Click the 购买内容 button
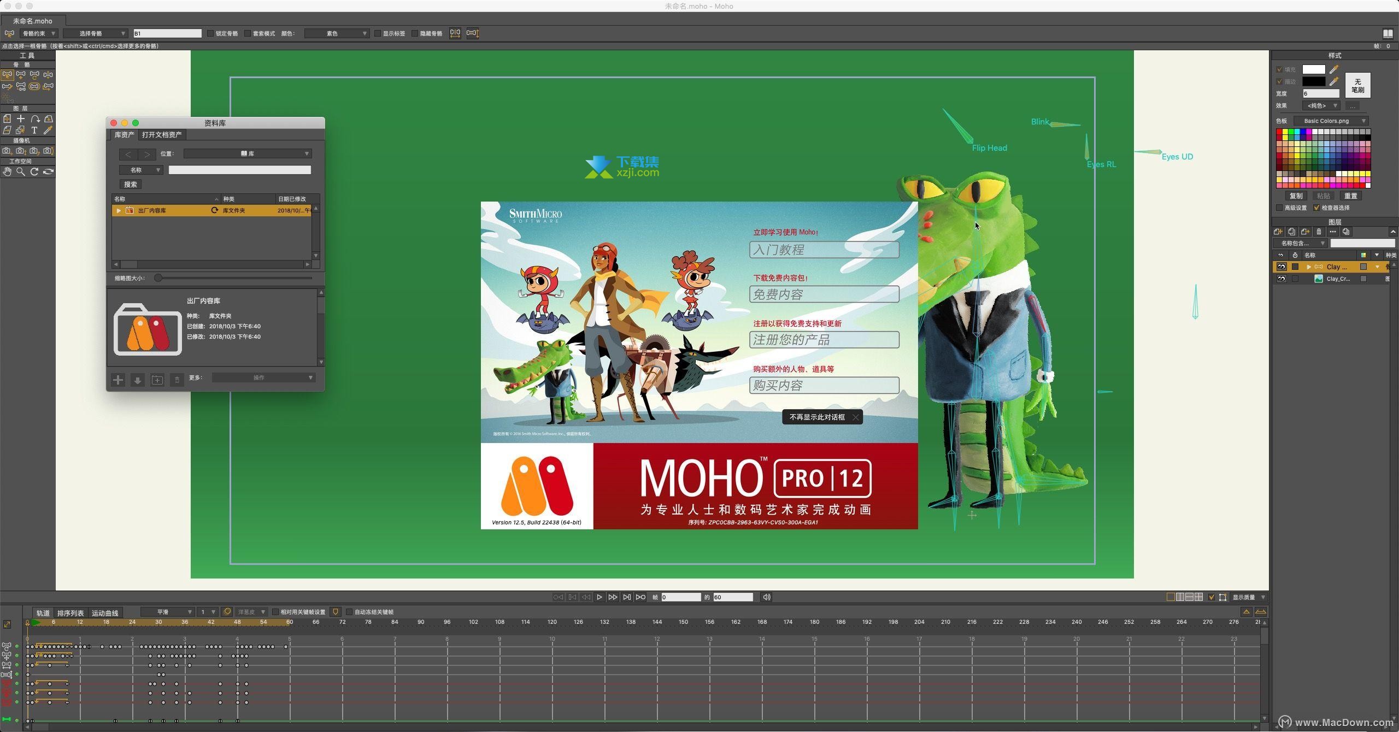Image resolution: width=1399 pixels, height=732 pixels. click(824, 385)
